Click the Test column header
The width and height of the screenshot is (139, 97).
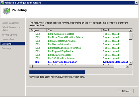click(x=74, y=30)
